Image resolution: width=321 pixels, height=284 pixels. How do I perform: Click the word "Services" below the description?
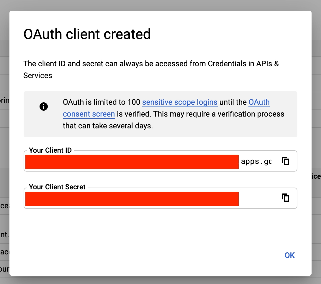(x=38, y=75)
